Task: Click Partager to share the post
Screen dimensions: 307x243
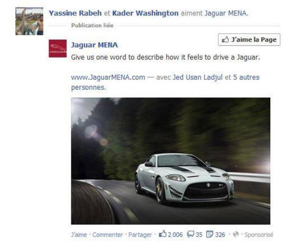Action: (x=140, y=235)
